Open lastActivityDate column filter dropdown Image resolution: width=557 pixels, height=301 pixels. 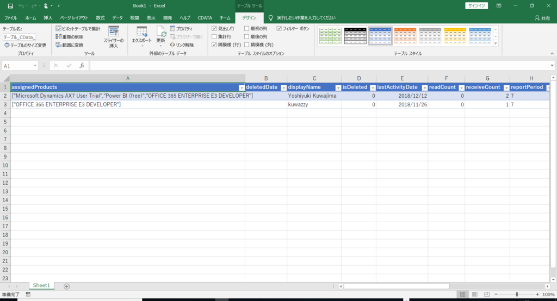(x=424, y=87)
